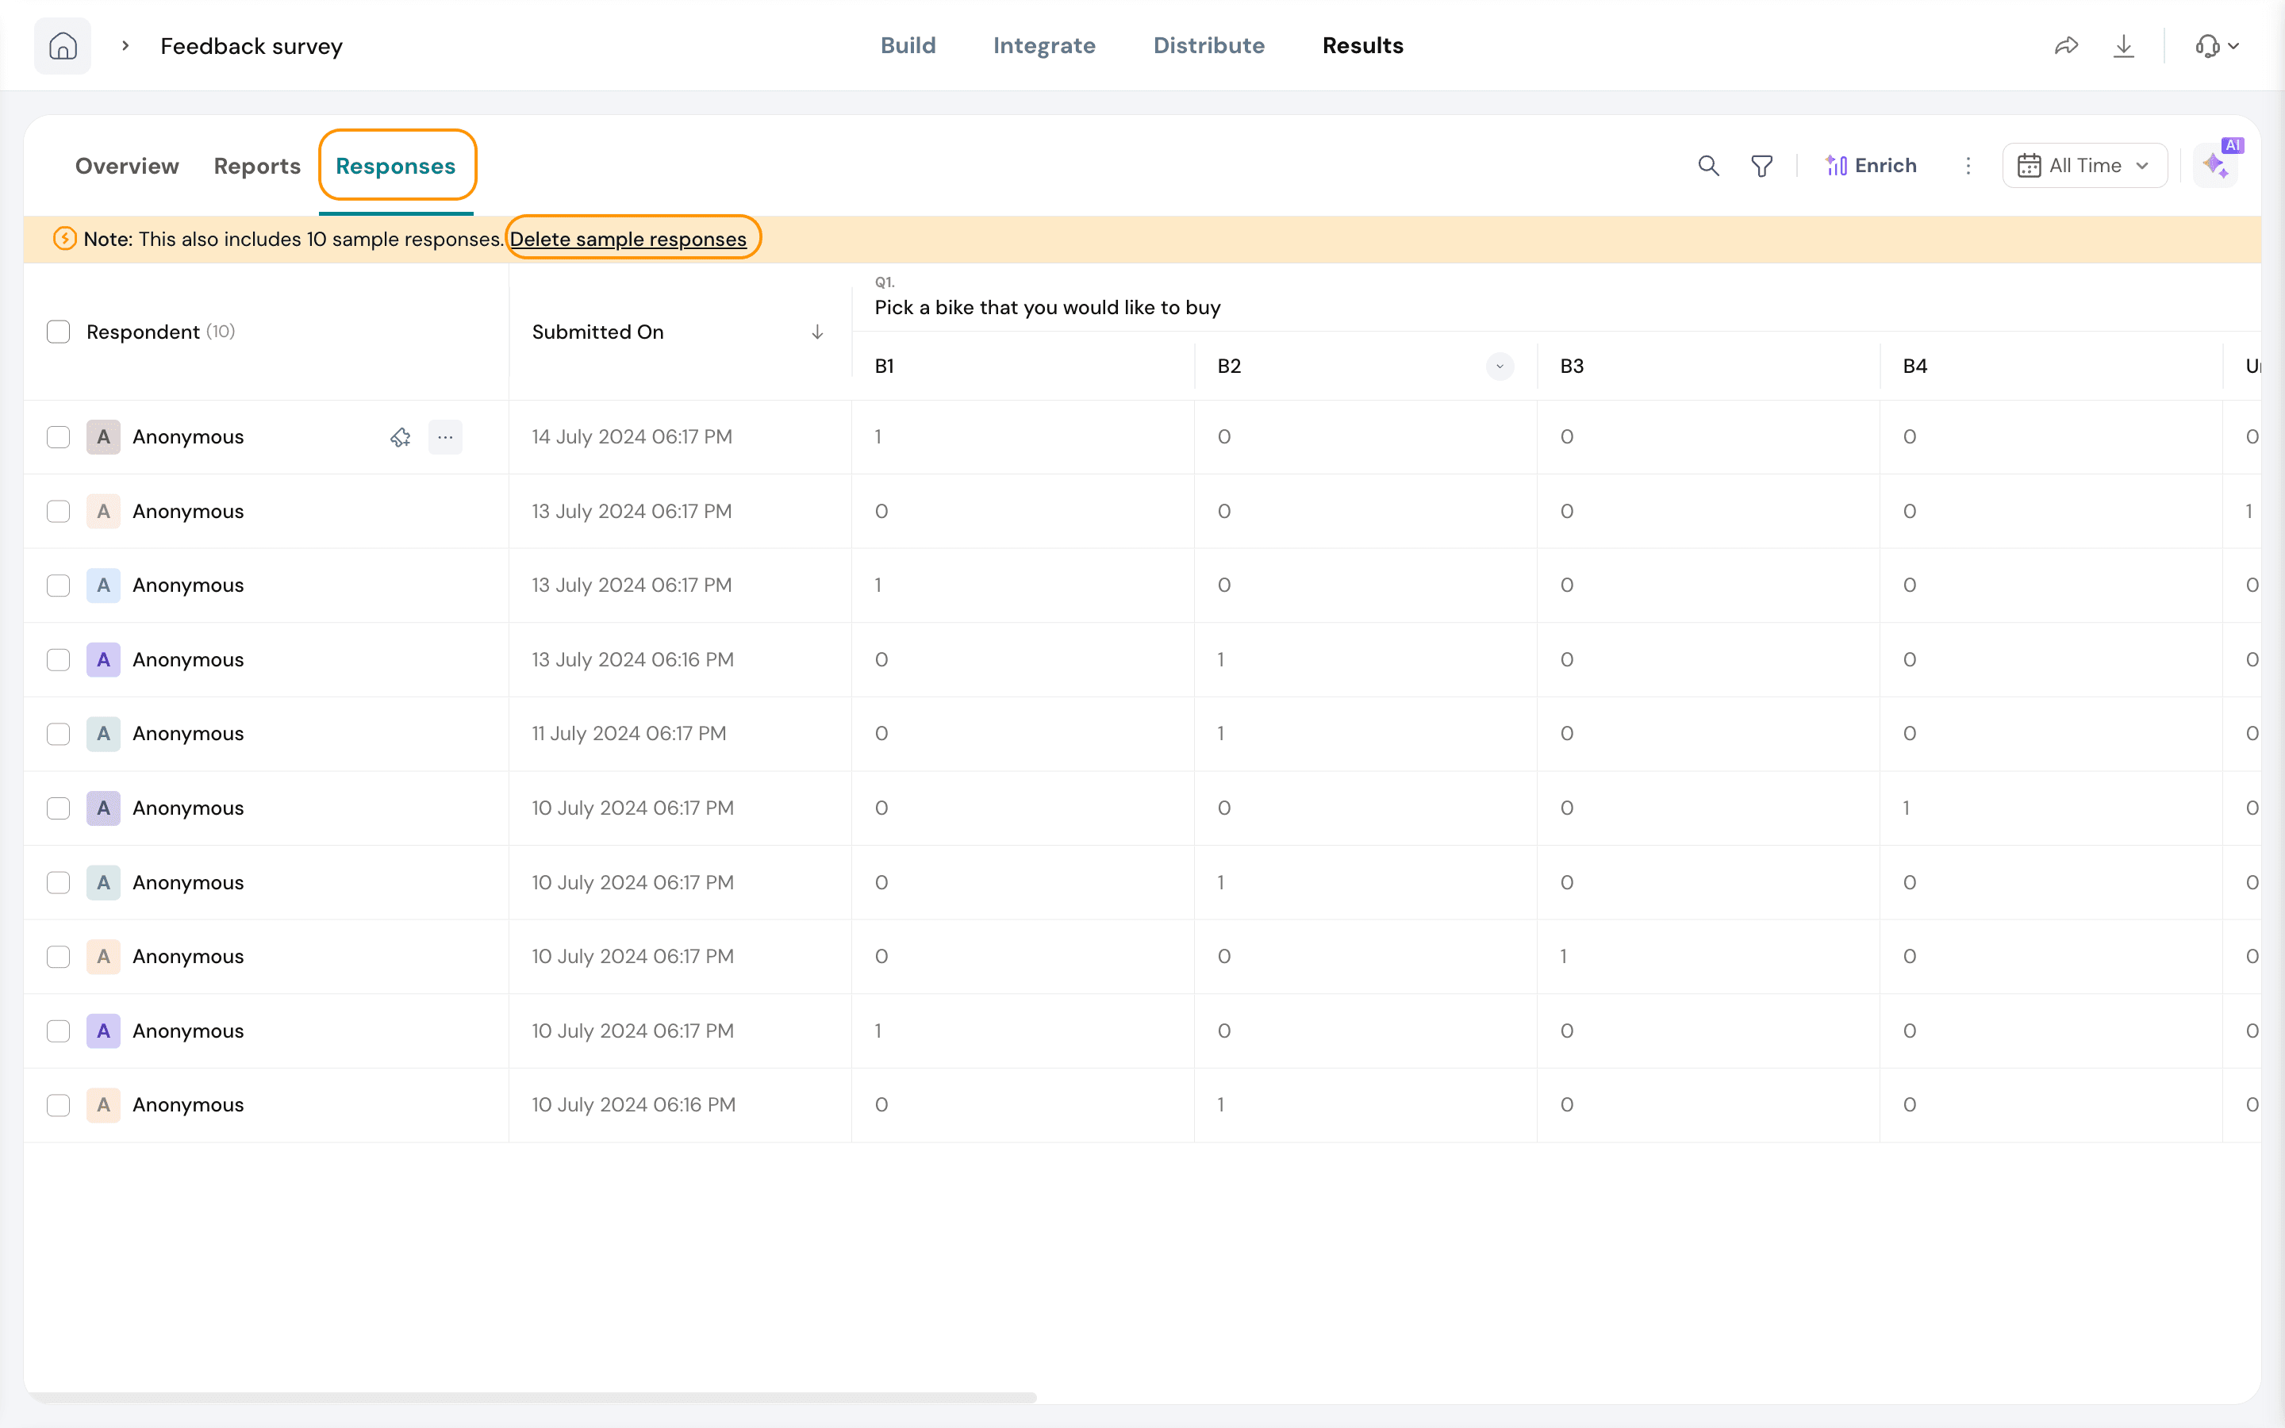Check the 14 July 2024 06:17 PM row
The image size is (2285, 1428).
pos(59,437)
